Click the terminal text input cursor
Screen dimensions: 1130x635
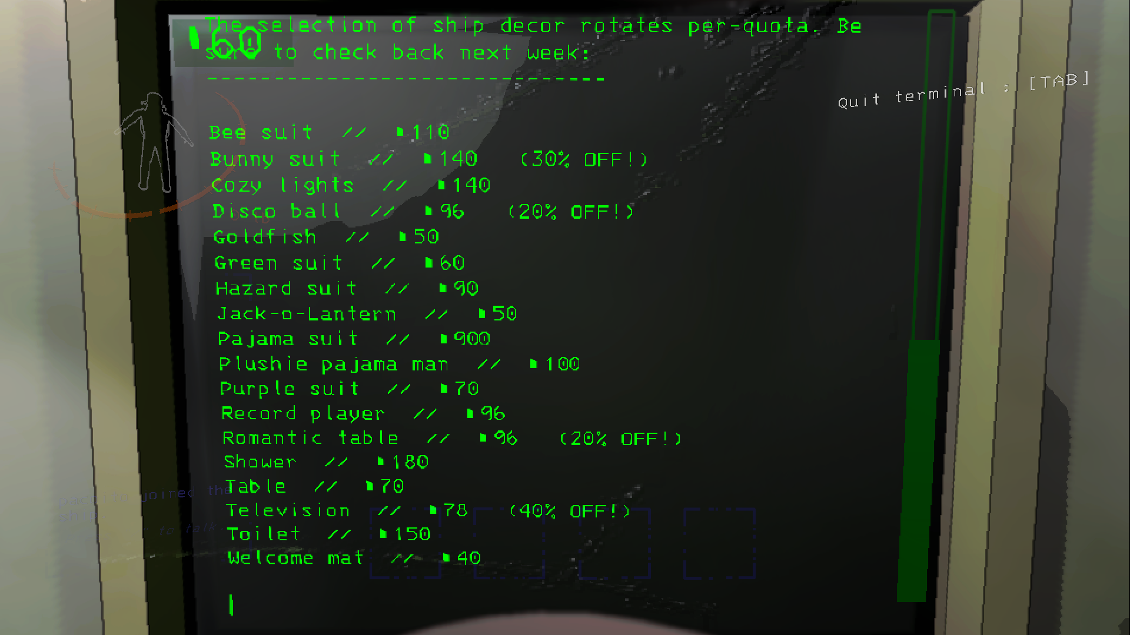tap(231, 605)
